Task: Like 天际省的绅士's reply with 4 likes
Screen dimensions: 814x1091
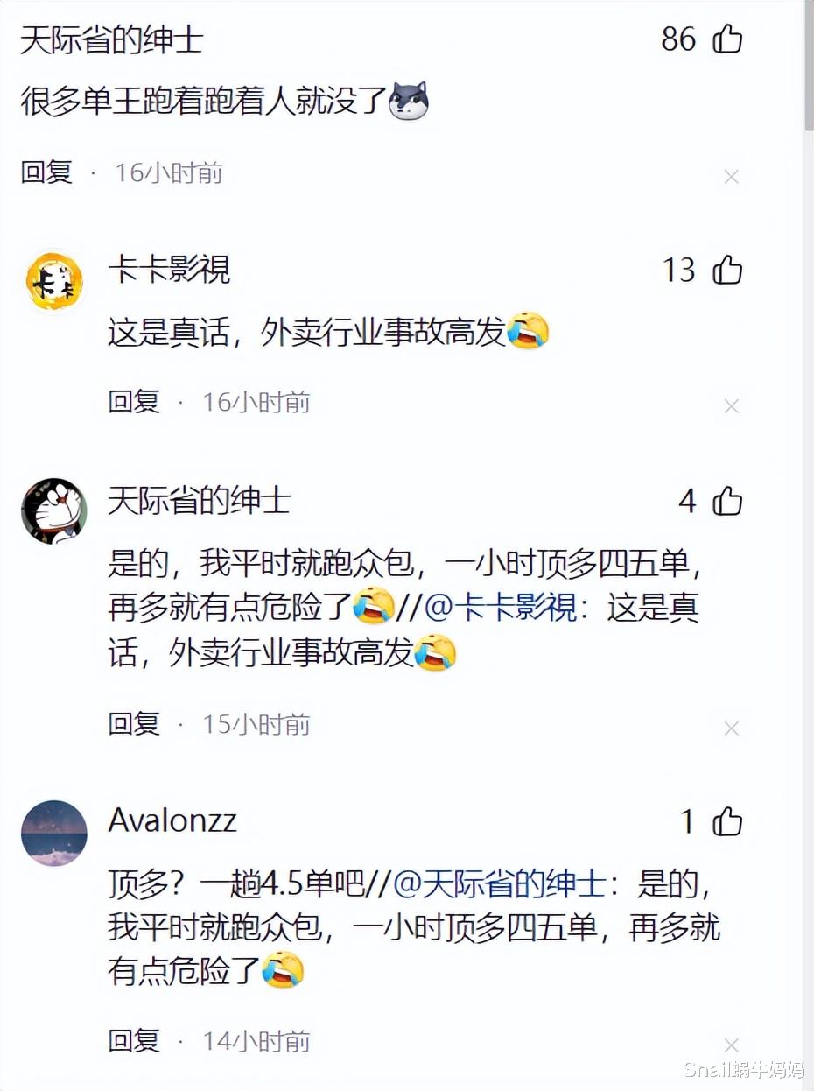Action: 727,502
